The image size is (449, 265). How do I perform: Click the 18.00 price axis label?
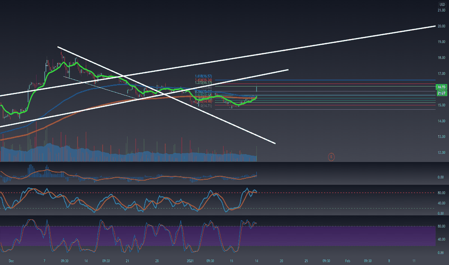pos(441,58)
